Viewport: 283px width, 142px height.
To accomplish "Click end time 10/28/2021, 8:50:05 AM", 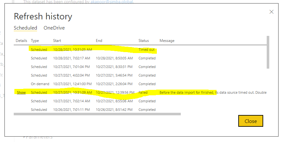I will click(x=114, y=58).
